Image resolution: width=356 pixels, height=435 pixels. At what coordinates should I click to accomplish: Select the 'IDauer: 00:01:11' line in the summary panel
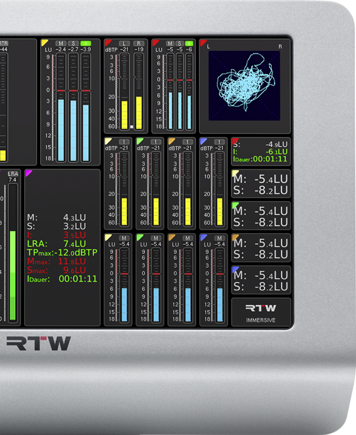point(62,279)
